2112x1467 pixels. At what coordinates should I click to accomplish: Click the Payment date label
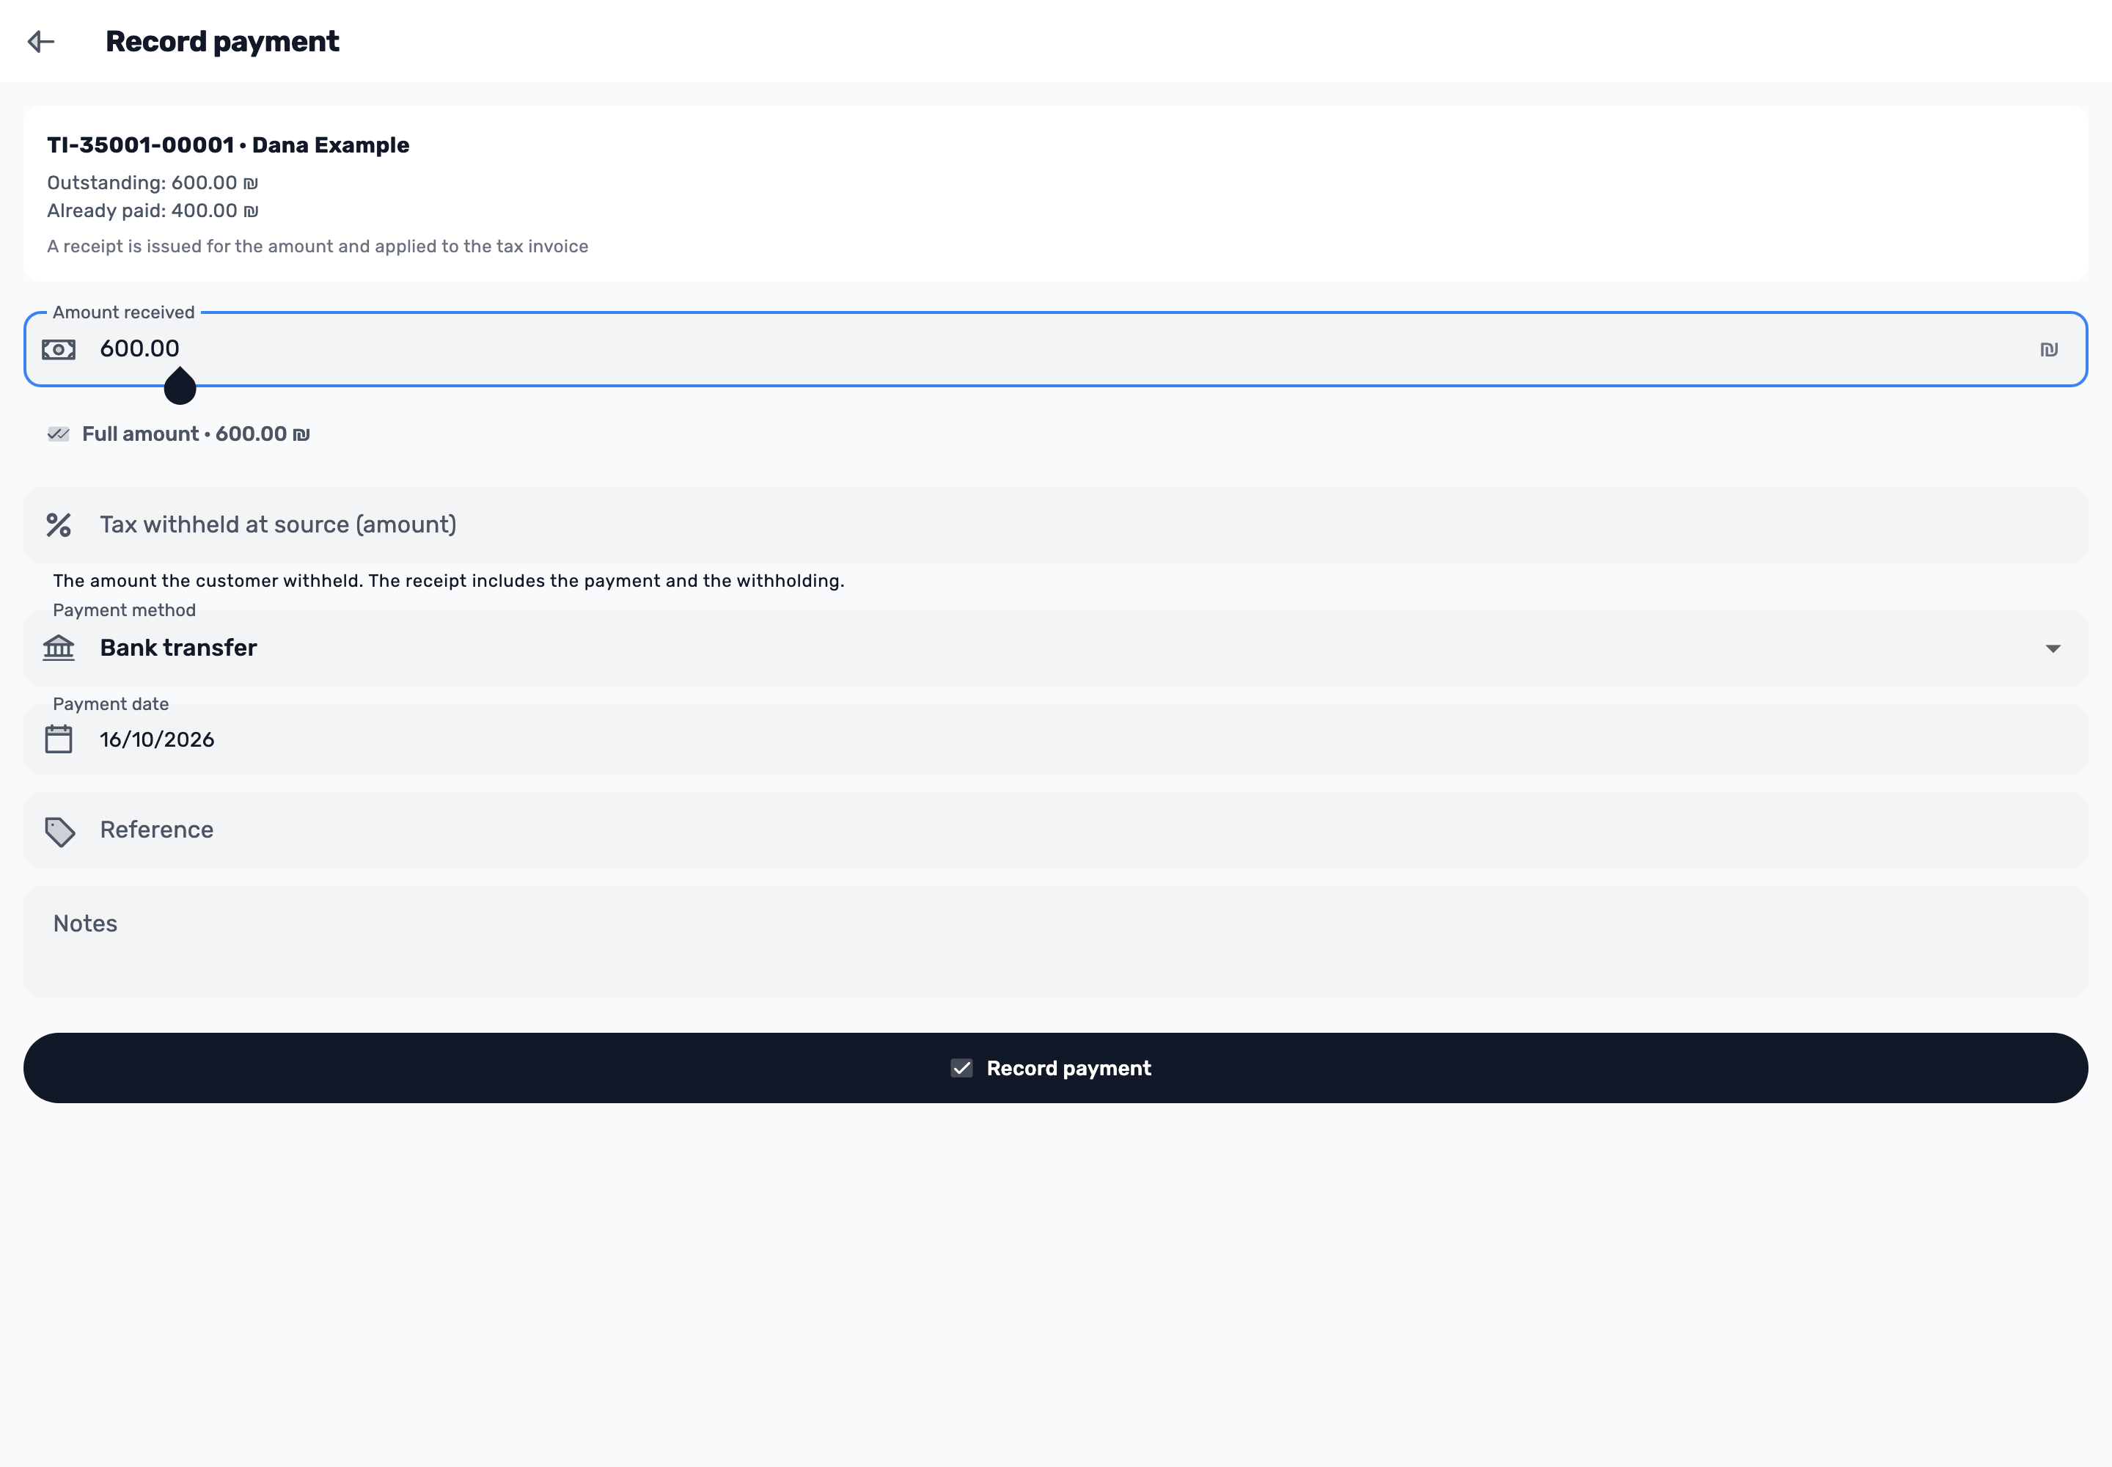[110, 704]
